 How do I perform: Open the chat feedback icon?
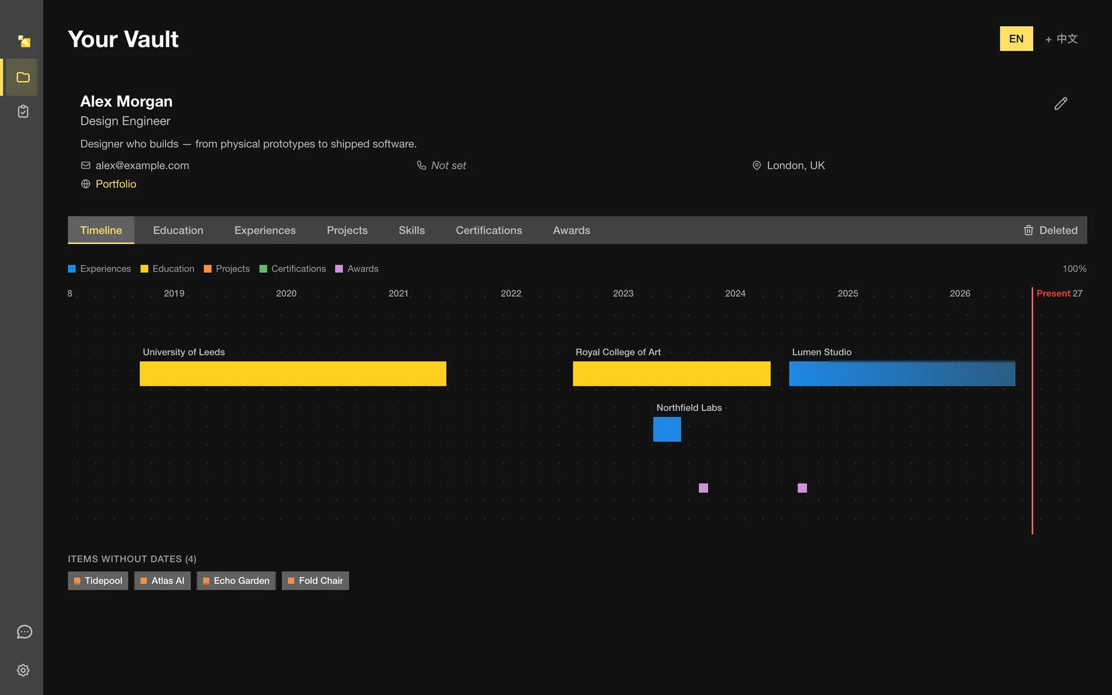tap(24, 632)
